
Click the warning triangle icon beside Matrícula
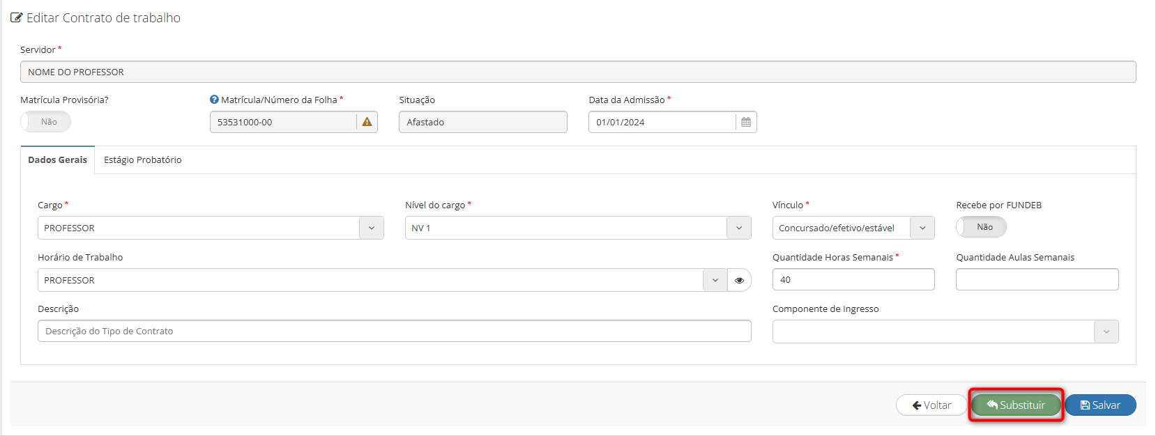[x=367, y=122]
